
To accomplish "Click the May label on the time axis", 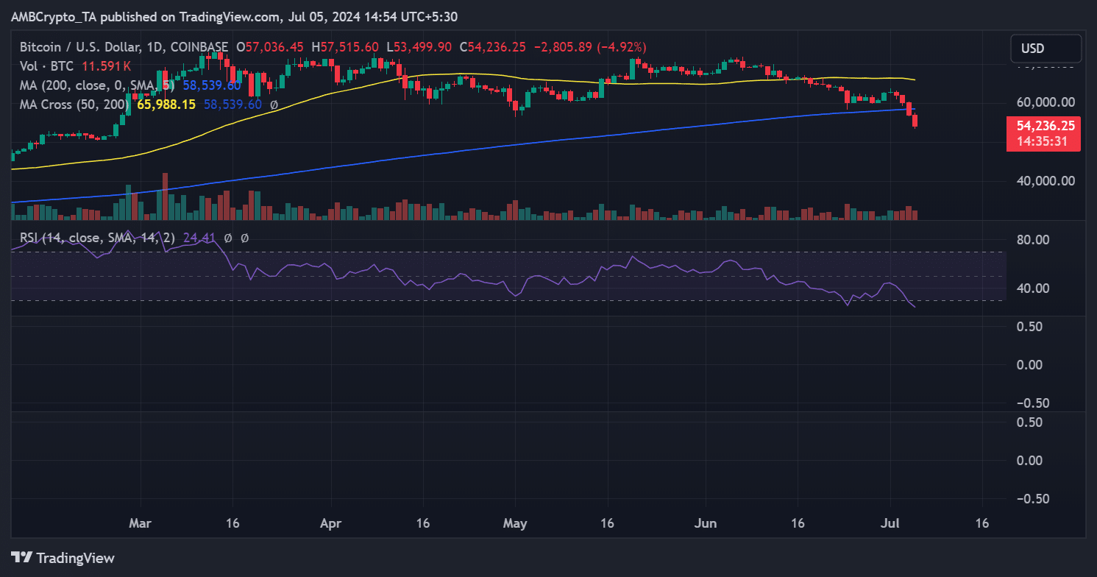I will [x=515, y=523].
